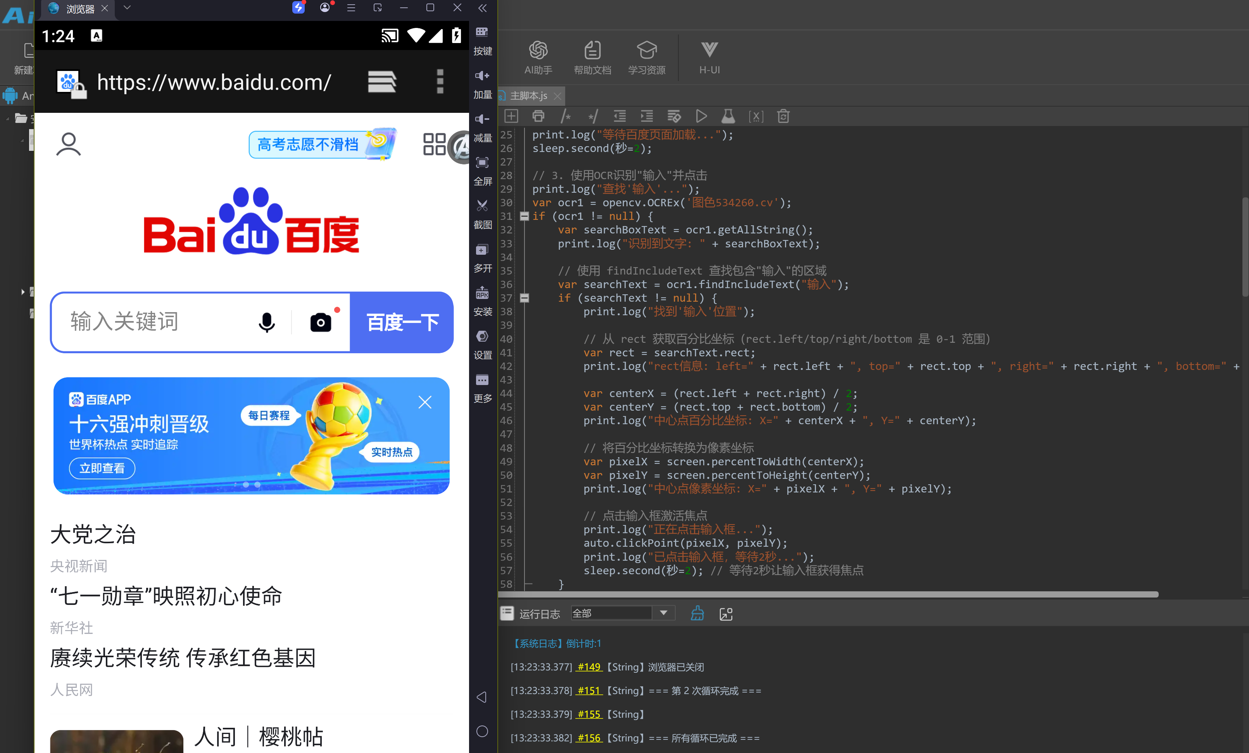1249x753 pixels.
Task: Open emulator hamburger menu
Action: (351, 8)
